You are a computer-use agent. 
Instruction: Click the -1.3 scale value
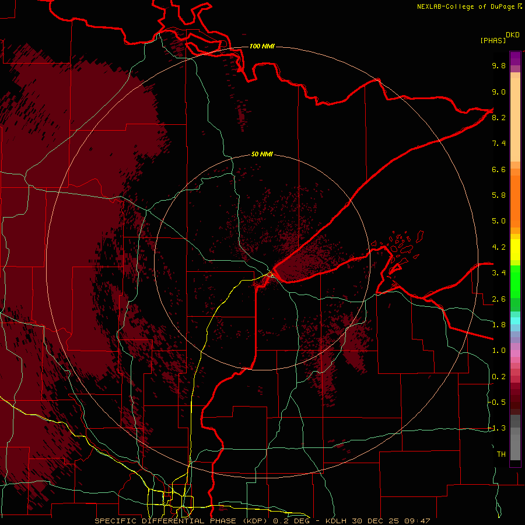(x=497, y=428)
